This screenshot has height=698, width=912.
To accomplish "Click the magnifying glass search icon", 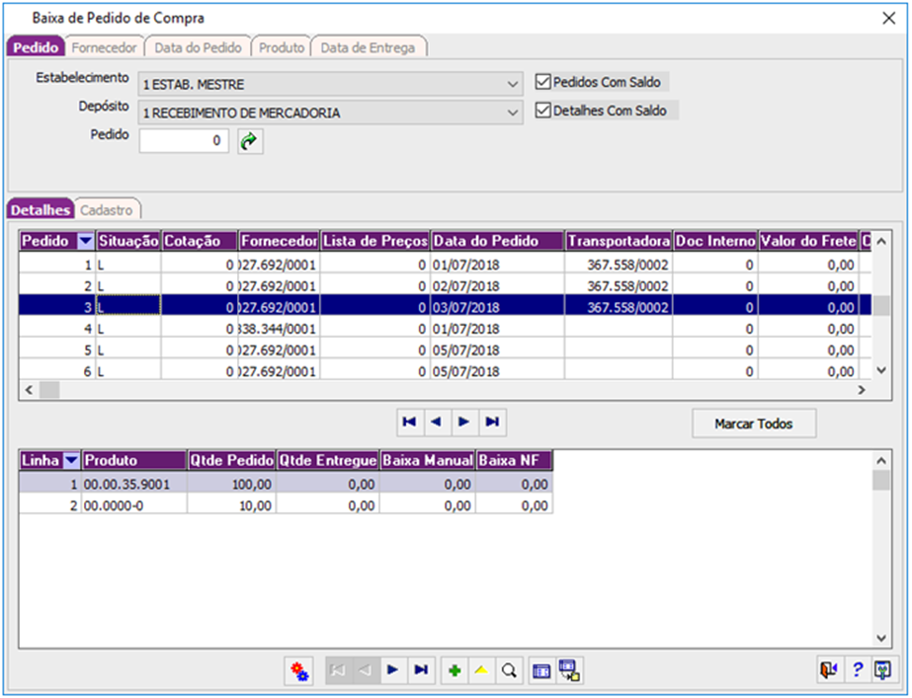I will point(509,670).
